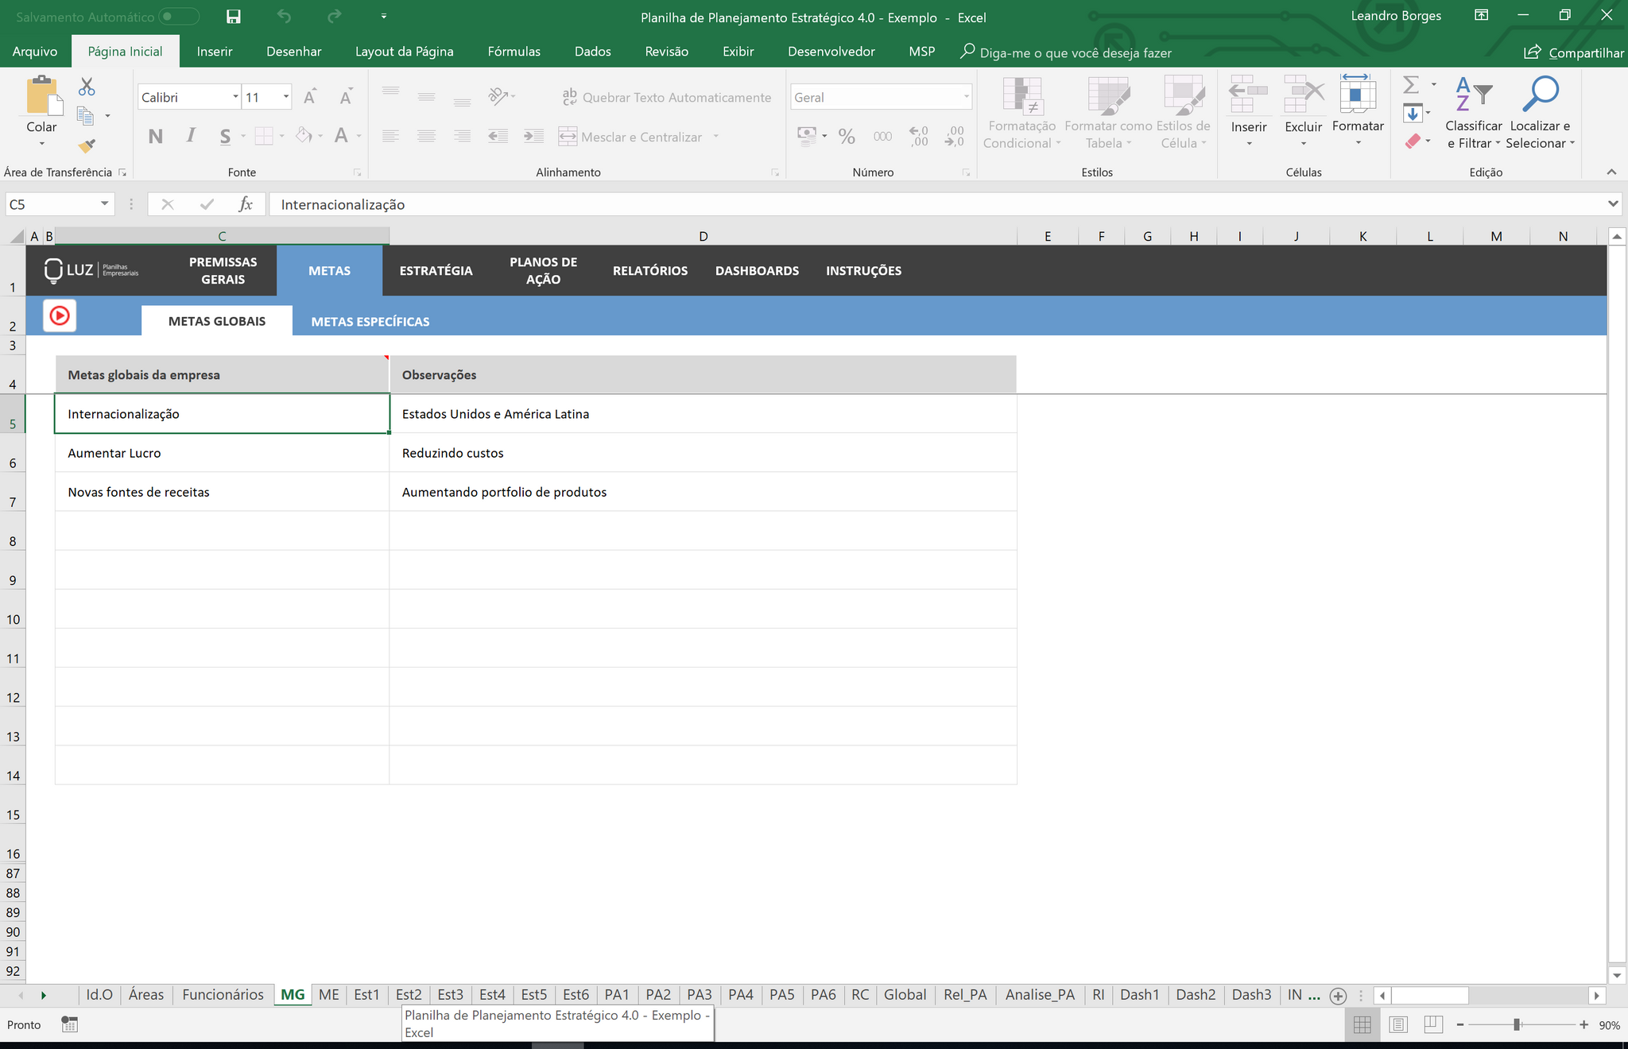The image size is (1628, 1049).
Task: Click the new sheet plus icon
Action: [x=1338, y=996]
